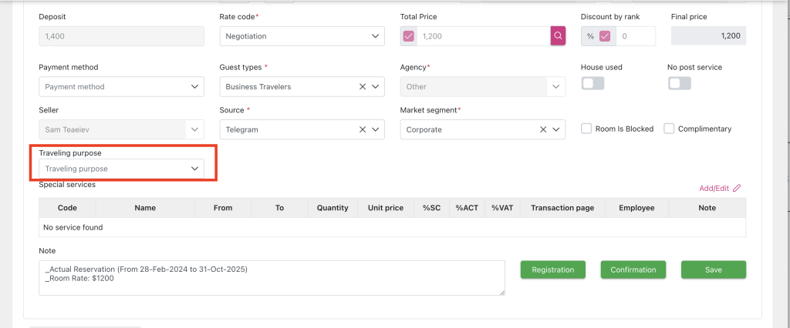Clear the Business Travelers guest type selection
Viewport: 790px width, 328px height.
tap(363, 87)
